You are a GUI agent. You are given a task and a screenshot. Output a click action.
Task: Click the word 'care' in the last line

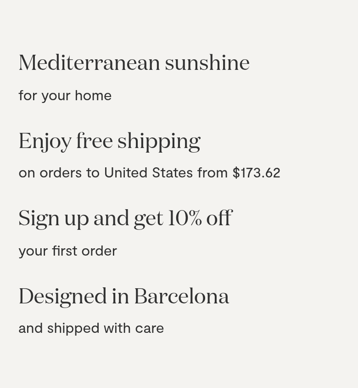[x=150, y=329]
